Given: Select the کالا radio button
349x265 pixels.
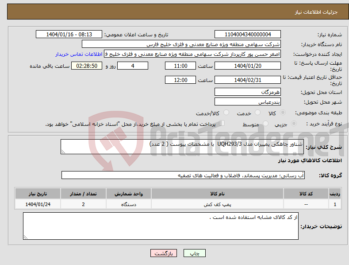Looking at the screenshot, I should coord(283,113).
